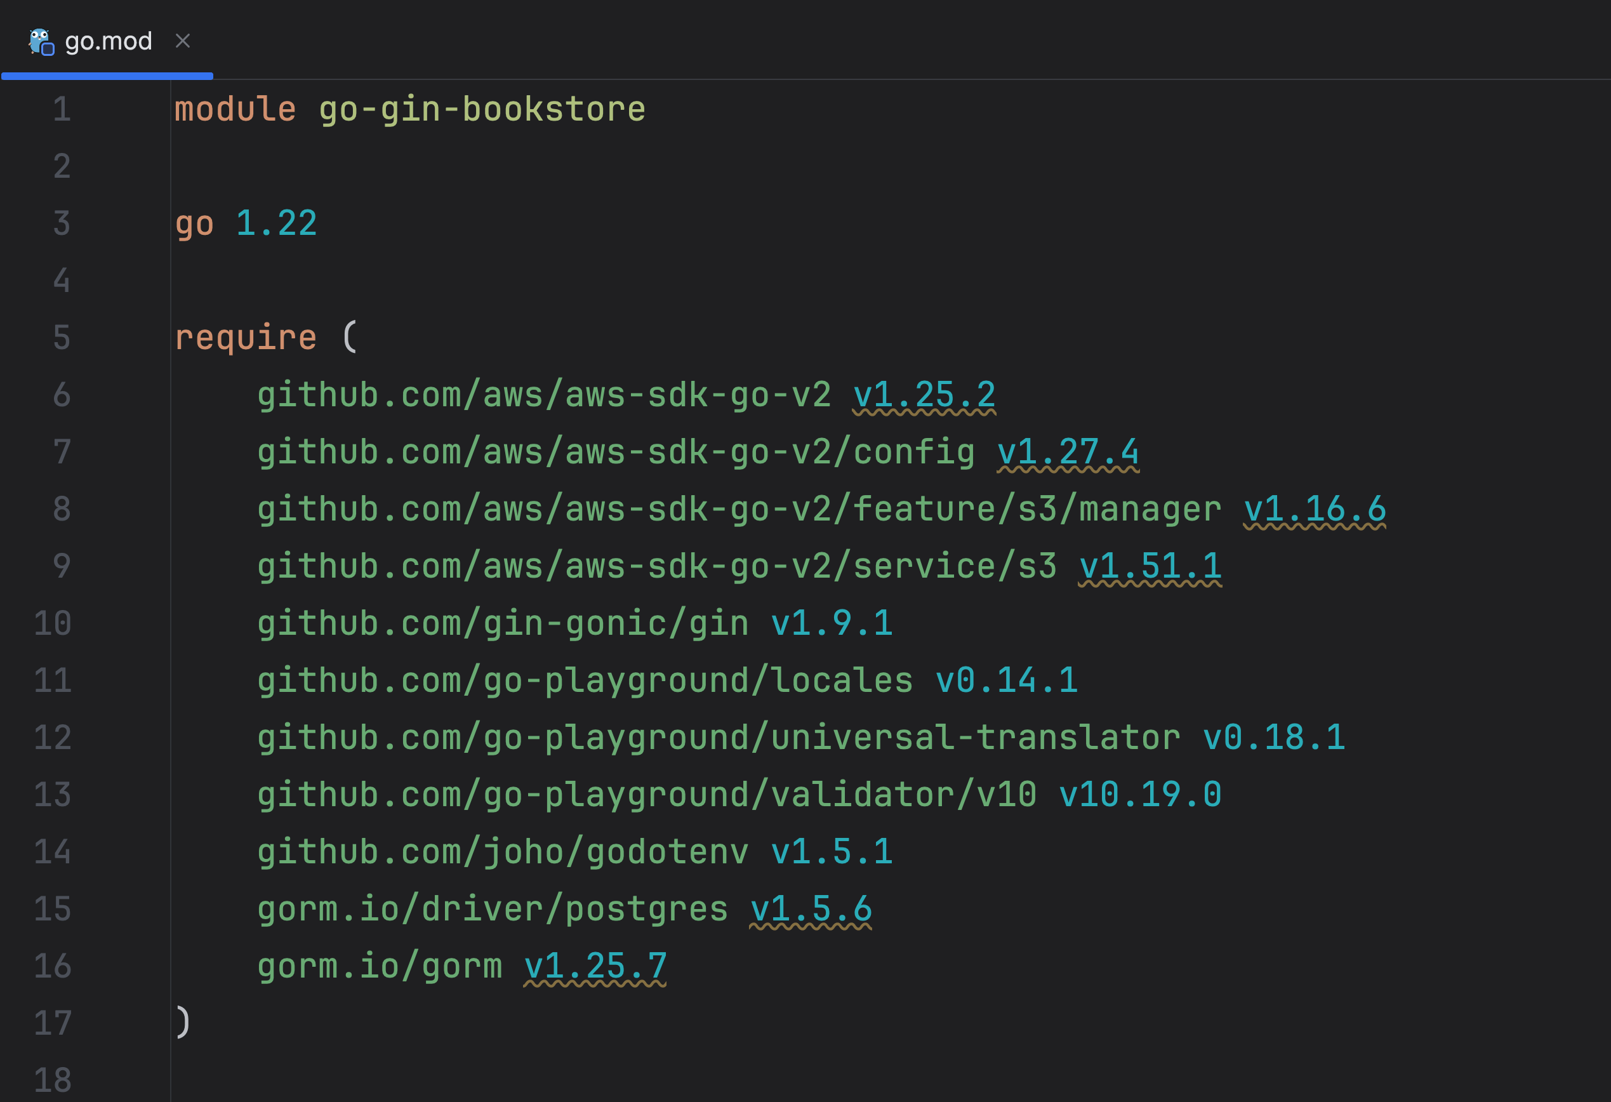
Task: Click the gorm postgres driver version v1.5.6
Action: click(811, 909)
